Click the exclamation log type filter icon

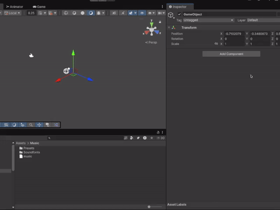[x=145, y=138]
